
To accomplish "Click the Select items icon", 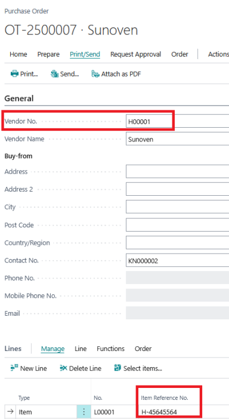I will (x=117, y=368).
